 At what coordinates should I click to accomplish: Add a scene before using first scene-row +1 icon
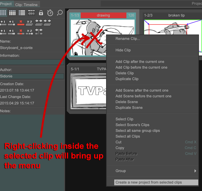[3, 23]
